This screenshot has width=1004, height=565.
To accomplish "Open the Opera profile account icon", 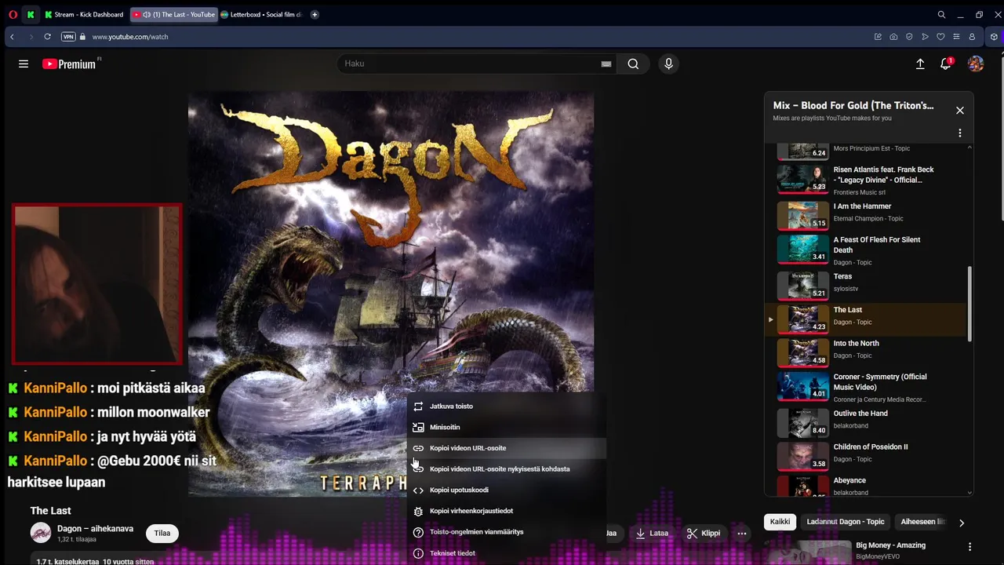I will [x=972, y=37].
